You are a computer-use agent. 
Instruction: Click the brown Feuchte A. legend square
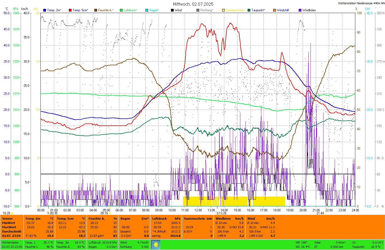[96, 10]
